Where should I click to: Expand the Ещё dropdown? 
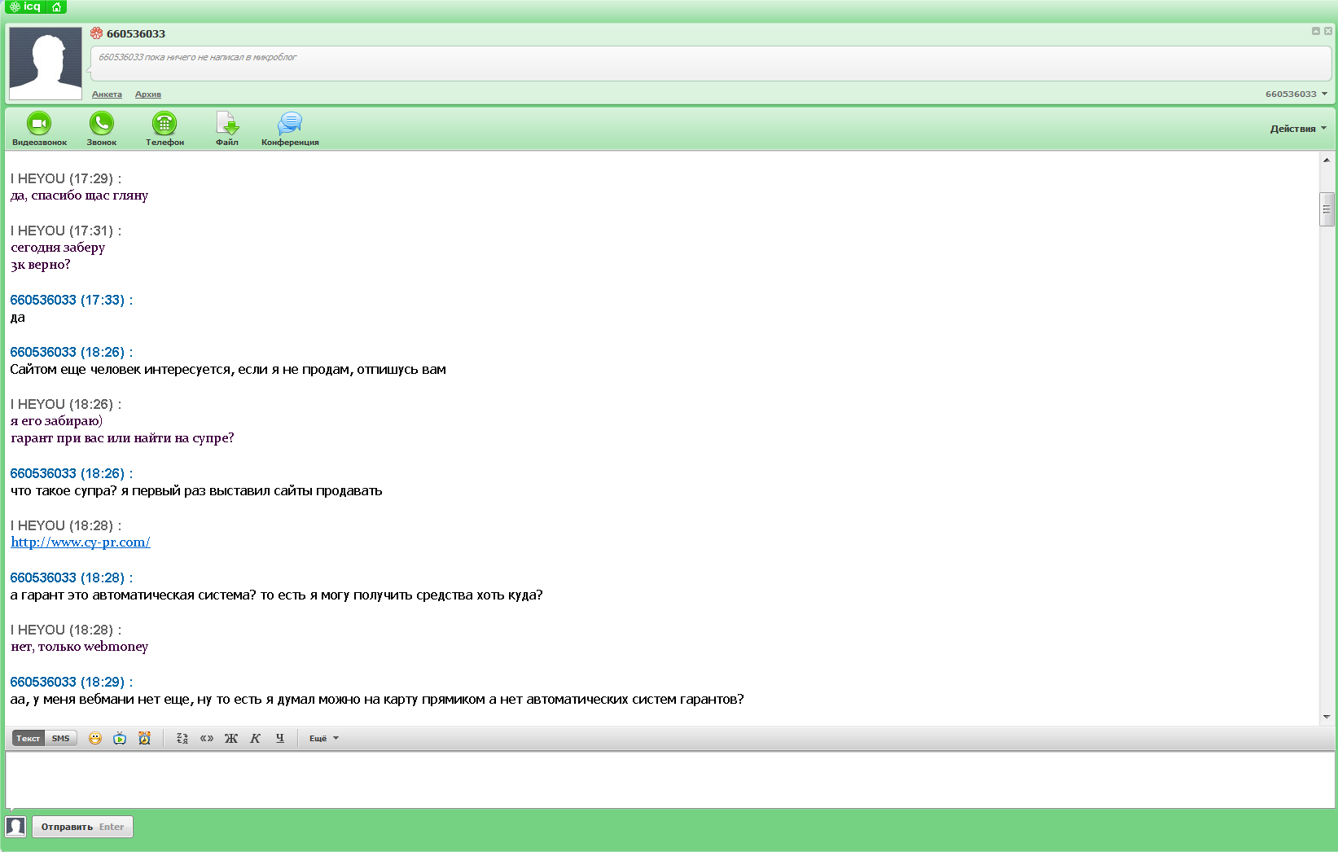coord(323,739)
